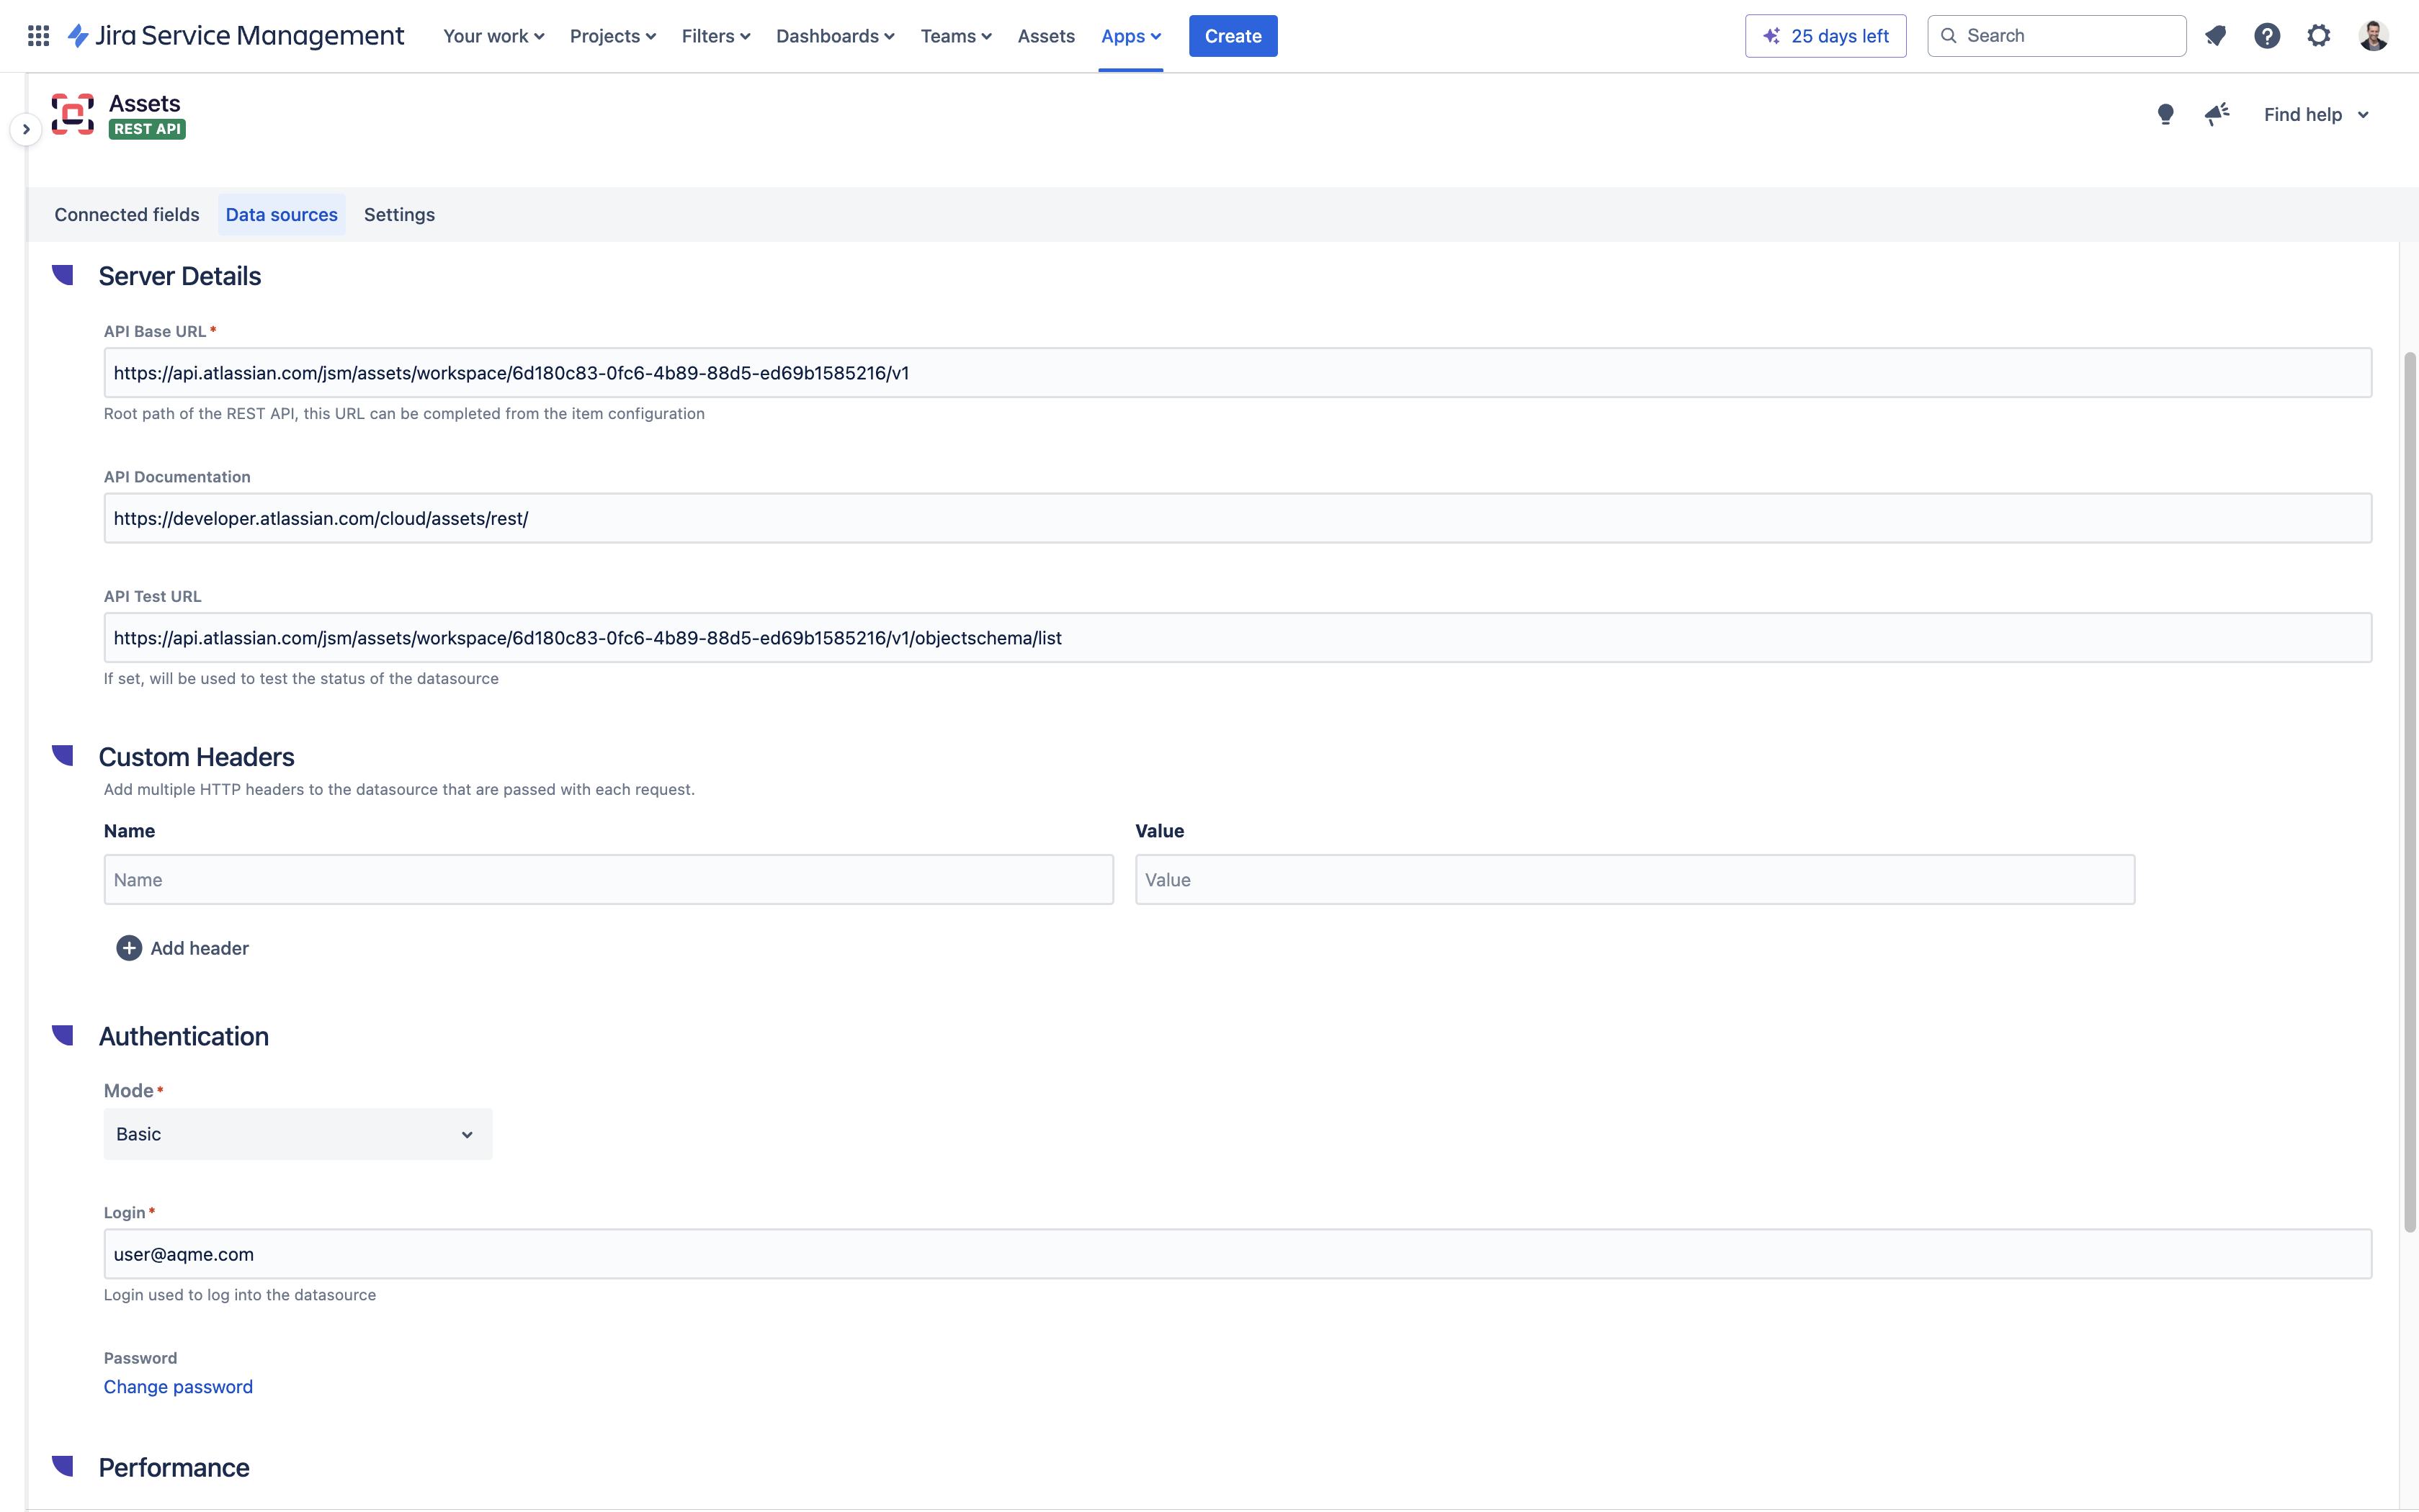Open Jira settings gear icon
Screen dimensions: 2419x1512
click(x=2319, y=35)
